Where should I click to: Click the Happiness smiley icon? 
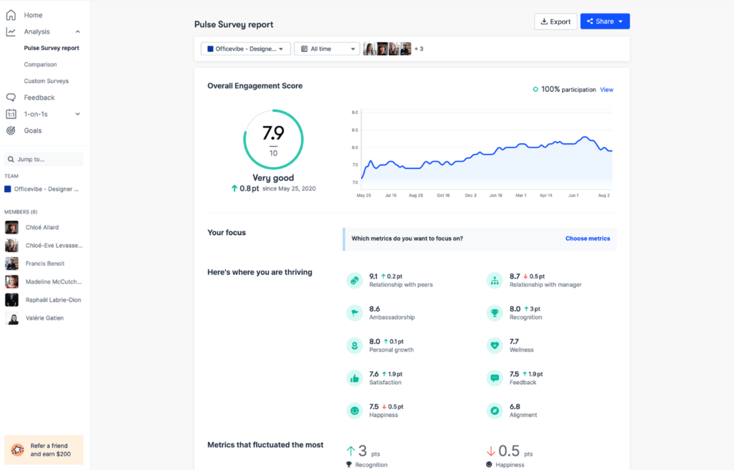click(353, 411)
